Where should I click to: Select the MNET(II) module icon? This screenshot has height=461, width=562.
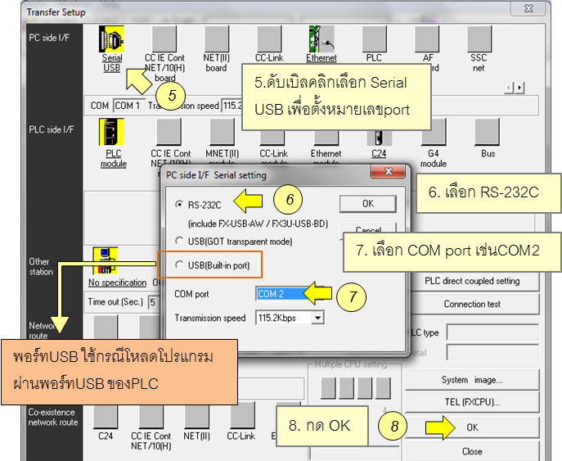pyautogui.click(x=223, y=132)
